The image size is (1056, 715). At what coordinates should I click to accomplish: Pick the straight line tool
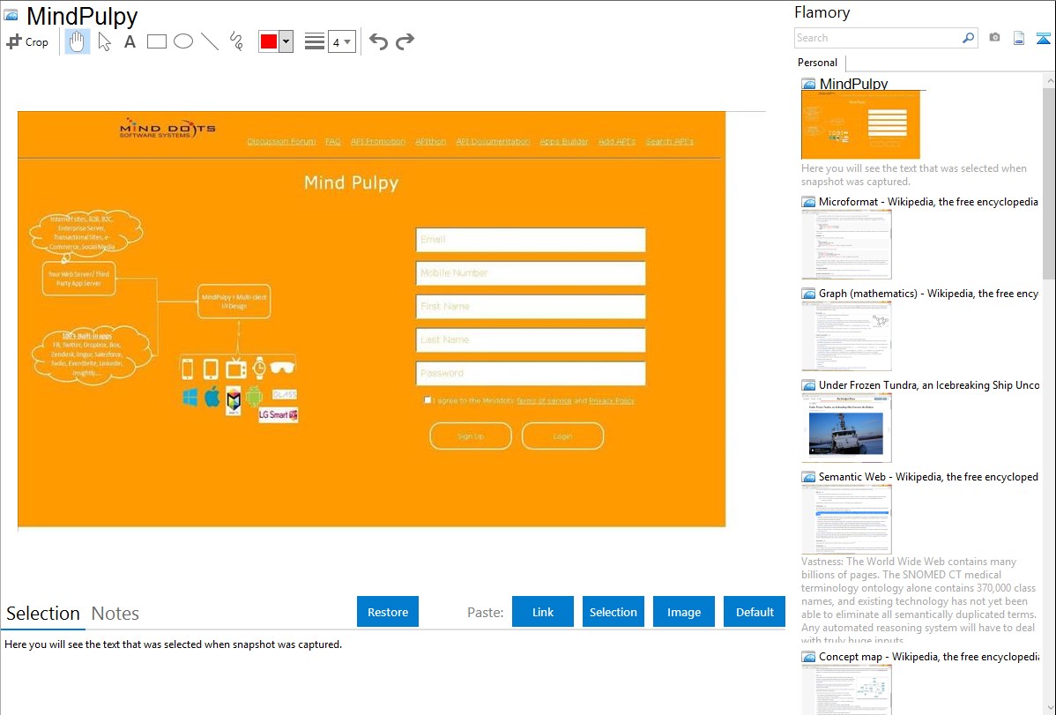[210, 41]
